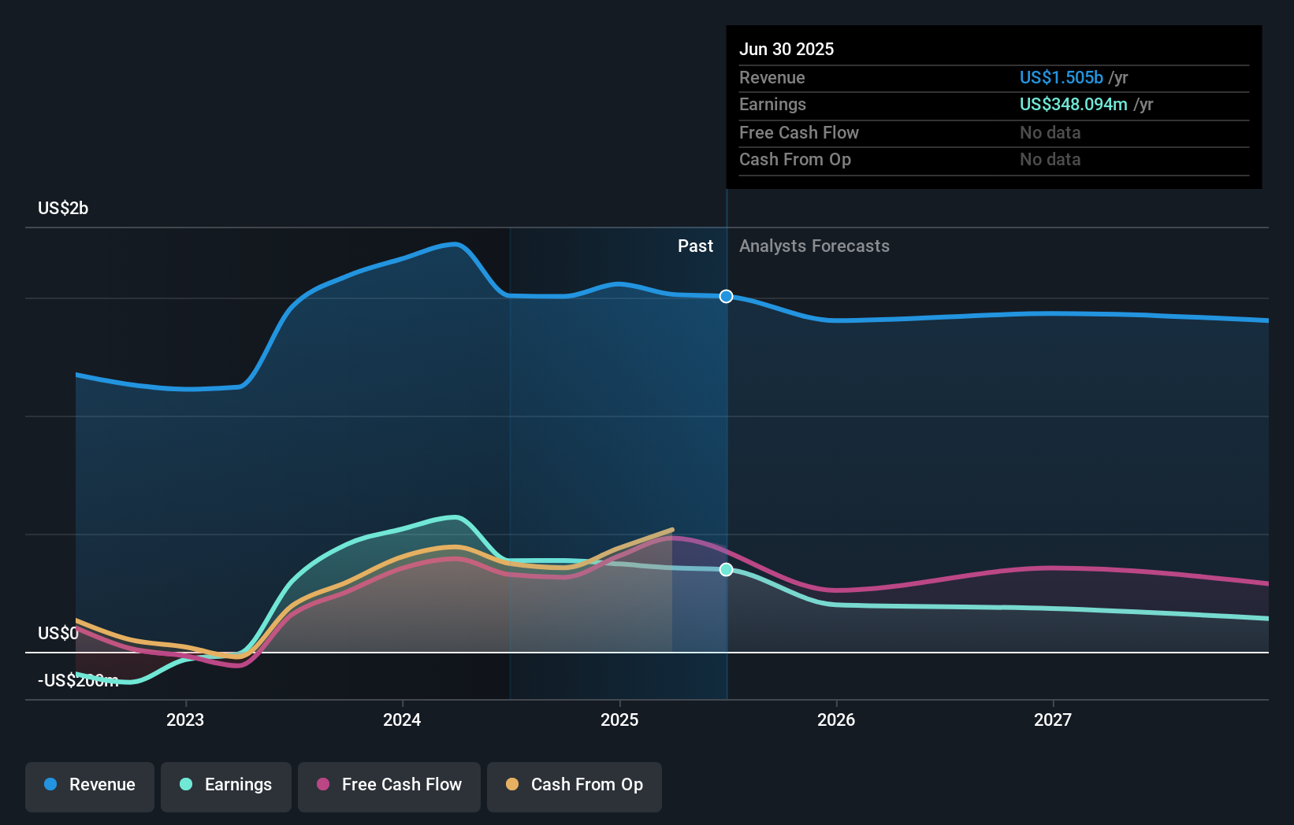Click the earnings value US$348.094m in tooltip
This screenshot has width=1294, height=825.
click(x=1073, y=104)
